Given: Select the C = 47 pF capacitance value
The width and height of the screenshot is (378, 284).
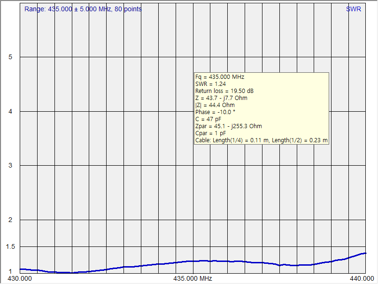Looking at the screenshot, I should 208,119.
